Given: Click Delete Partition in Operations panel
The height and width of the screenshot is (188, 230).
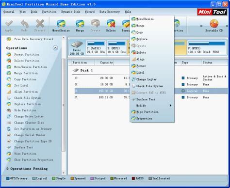Looking at the screenshot, I should point(23,61).
